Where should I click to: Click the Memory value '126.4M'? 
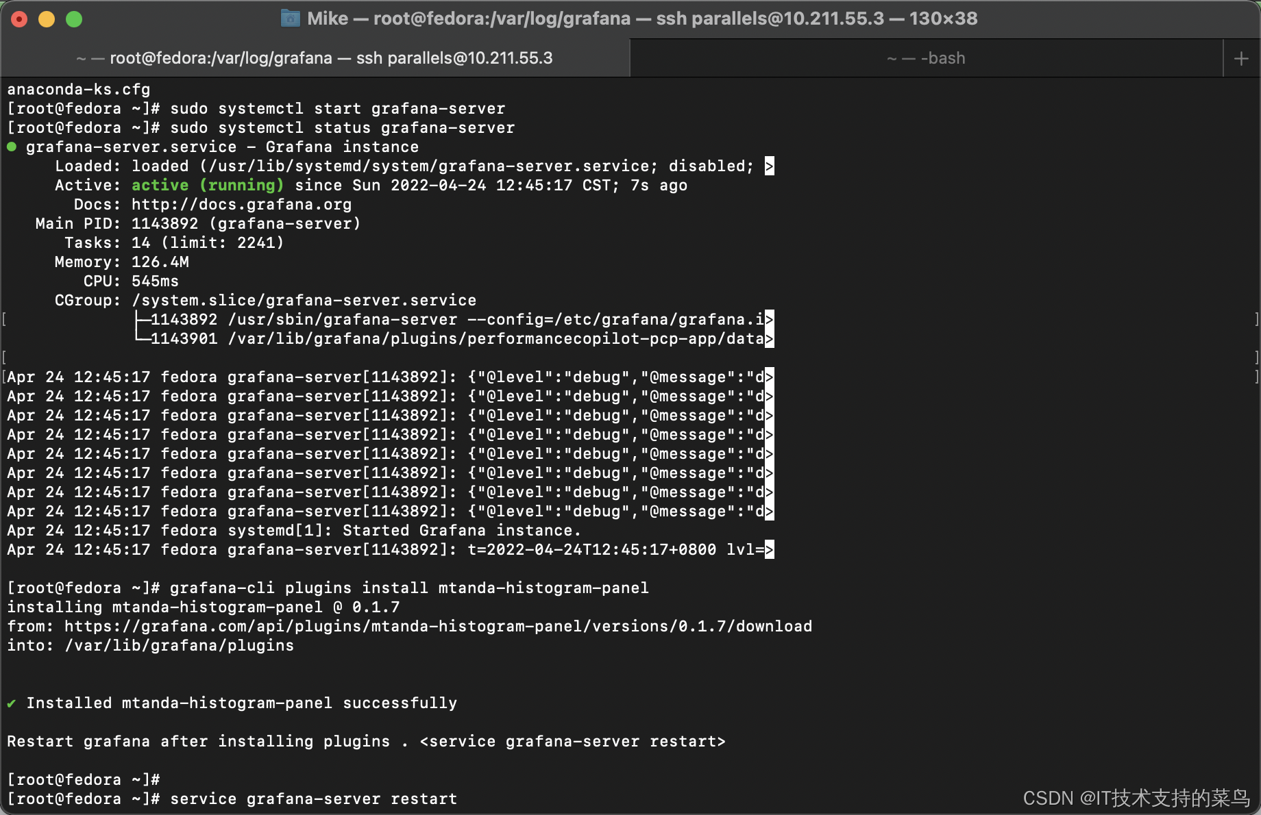coord(160,262)
